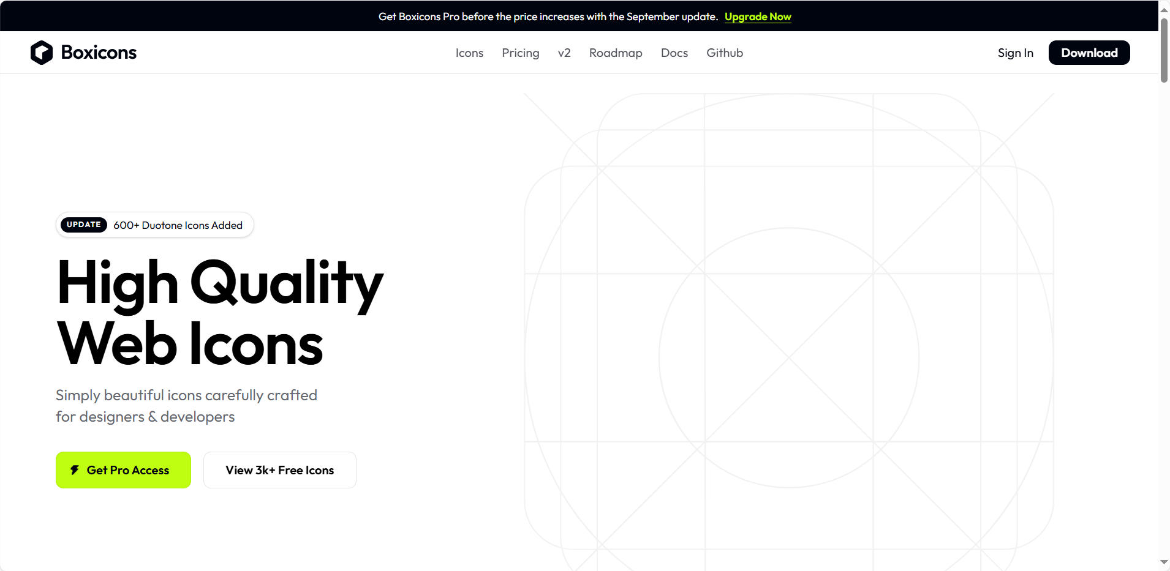Click the Boxicons wordmark text

99,53
